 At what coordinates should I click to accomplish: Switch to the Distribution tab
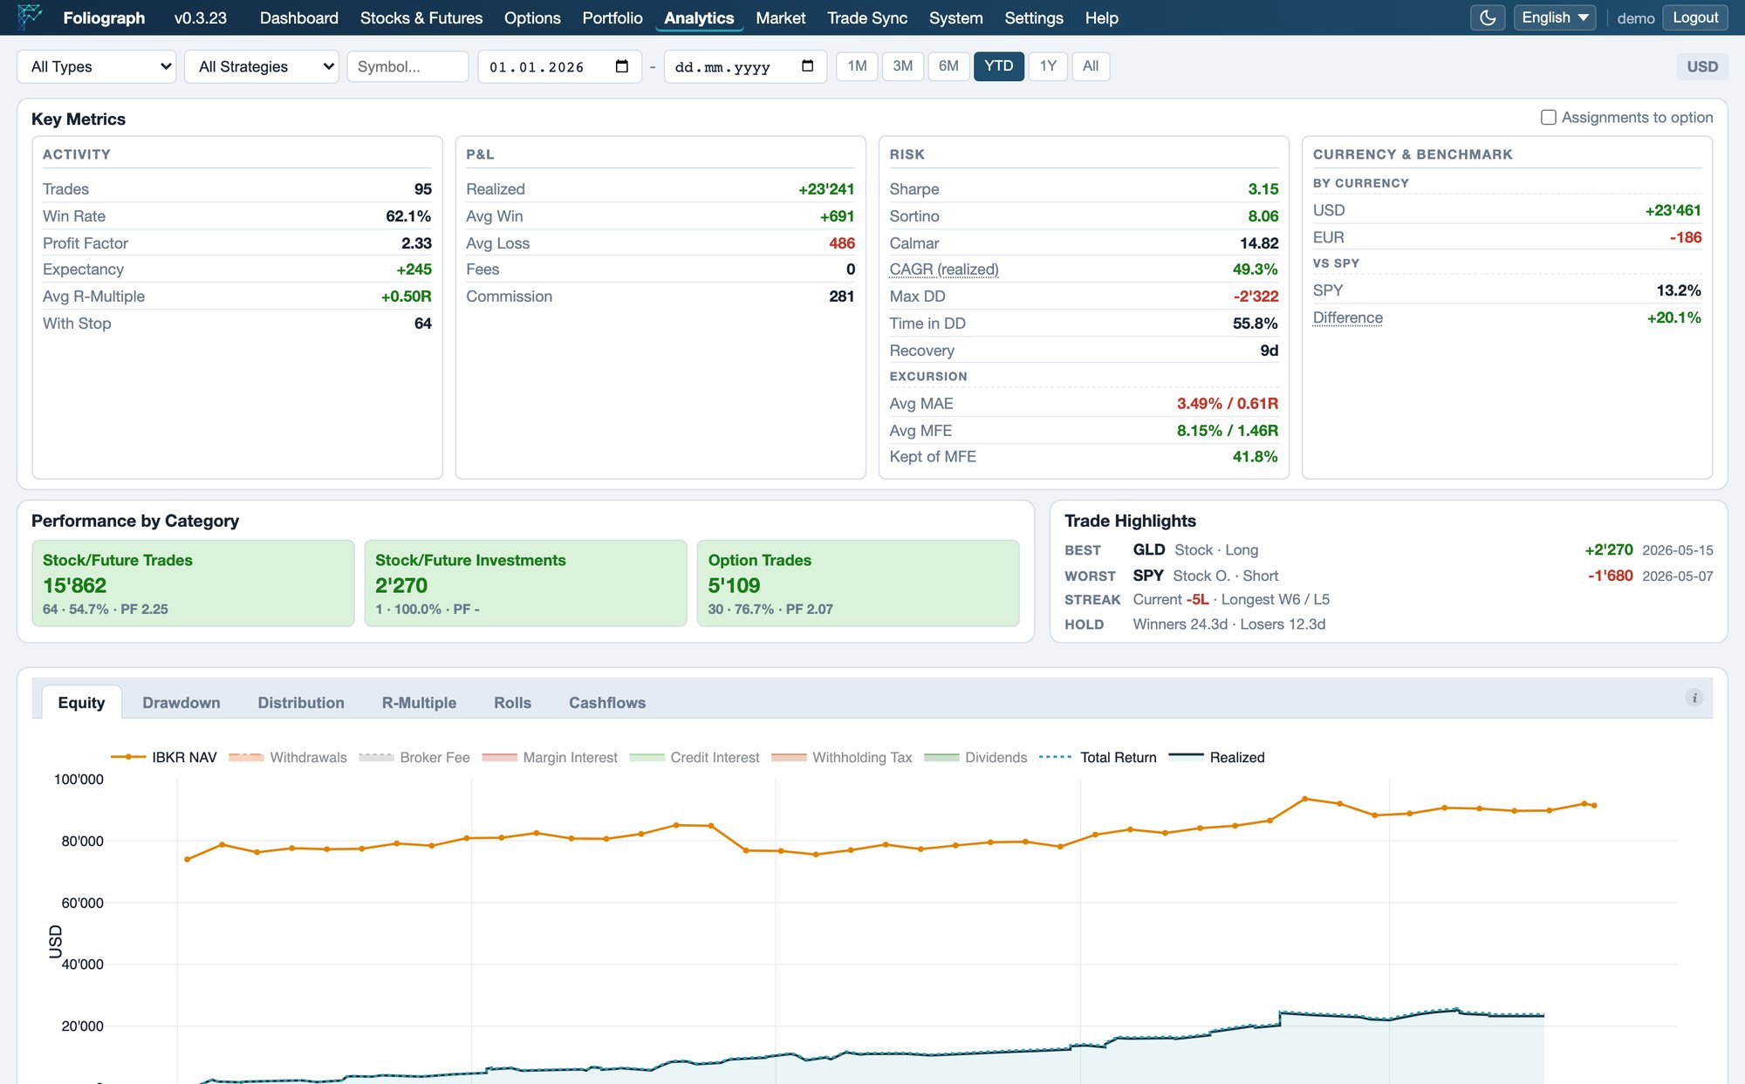[301, 702]
